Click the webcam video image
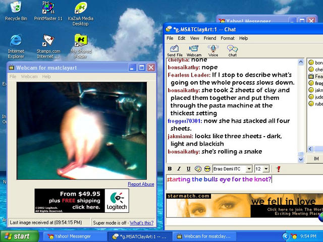This screenshot has width=323, height=242. point(82,131)
